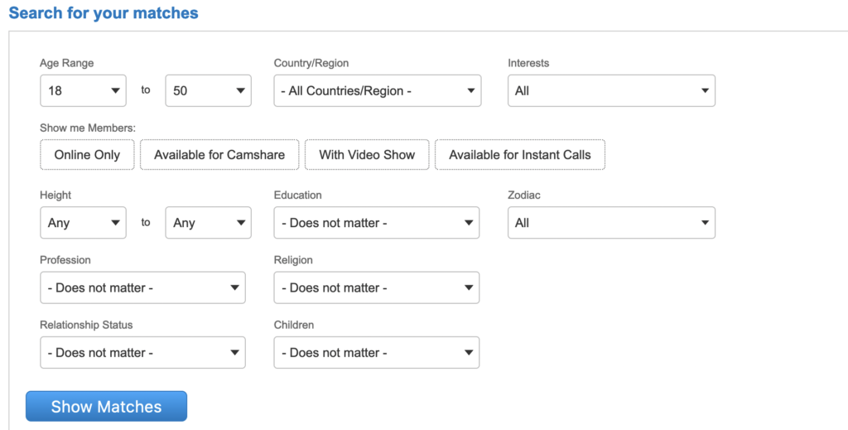Open the maximum Height dropdown
The height and width of the screenshot is (430, 848).
click(208, 223)
